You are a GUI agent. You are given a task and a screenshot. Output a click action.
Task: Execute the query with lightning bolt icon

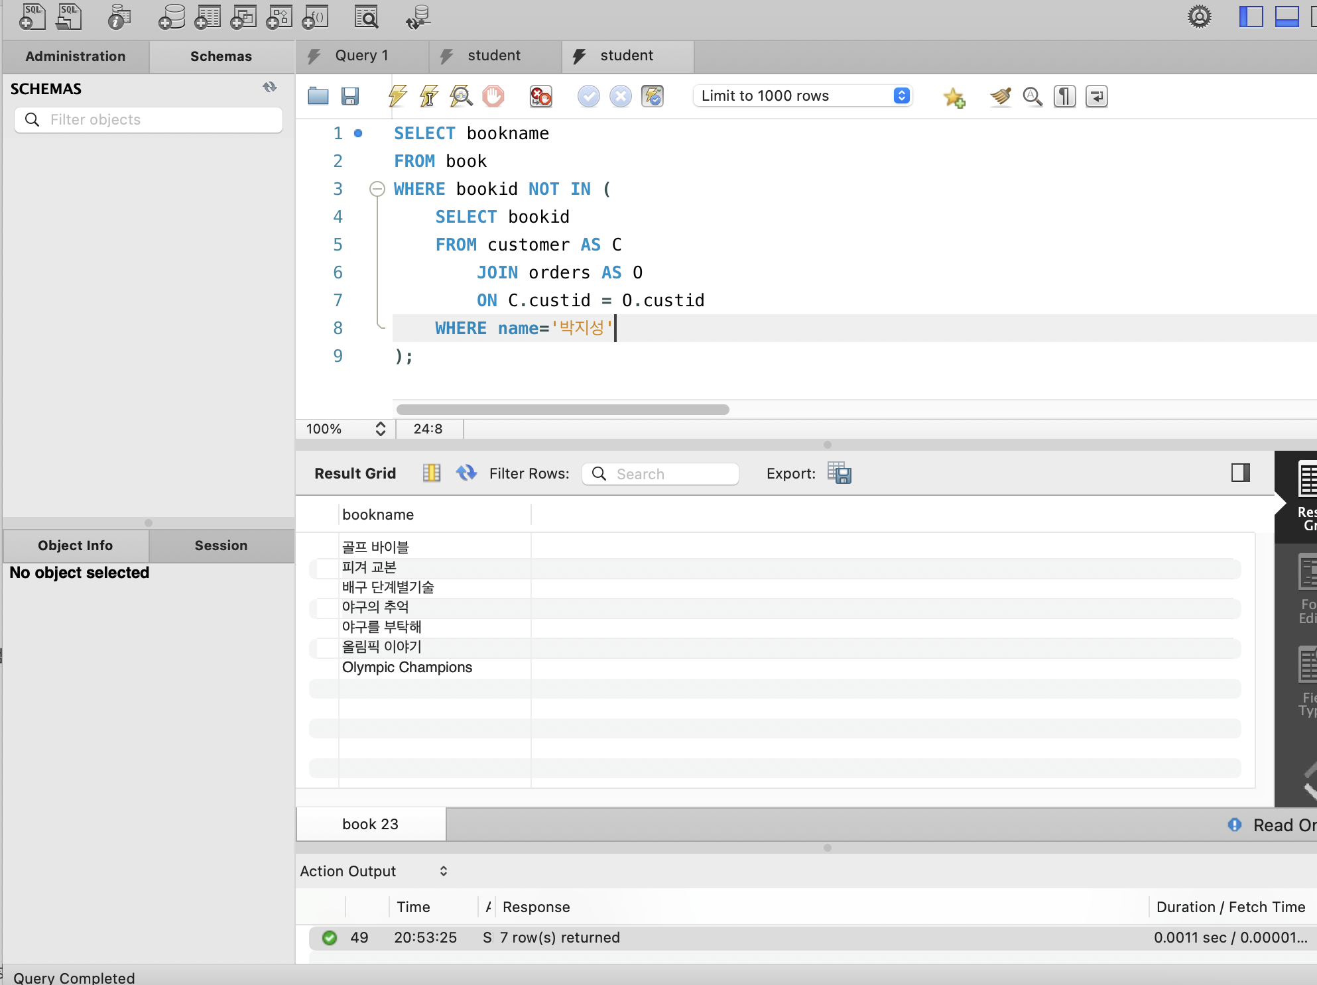click(397, 96)
